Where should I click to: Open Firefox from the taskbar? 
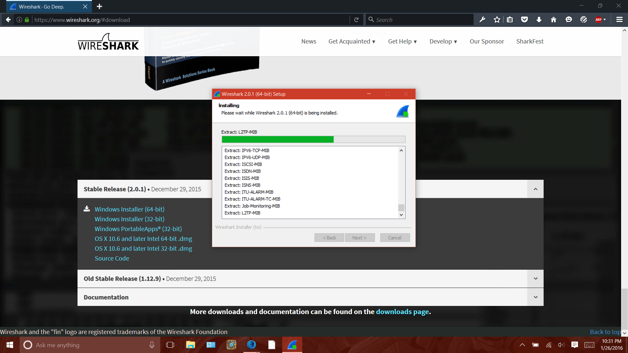point(251,345)
